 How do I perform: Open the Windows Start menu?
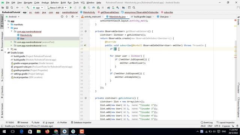pyautogui.click(x=4, y=132)
